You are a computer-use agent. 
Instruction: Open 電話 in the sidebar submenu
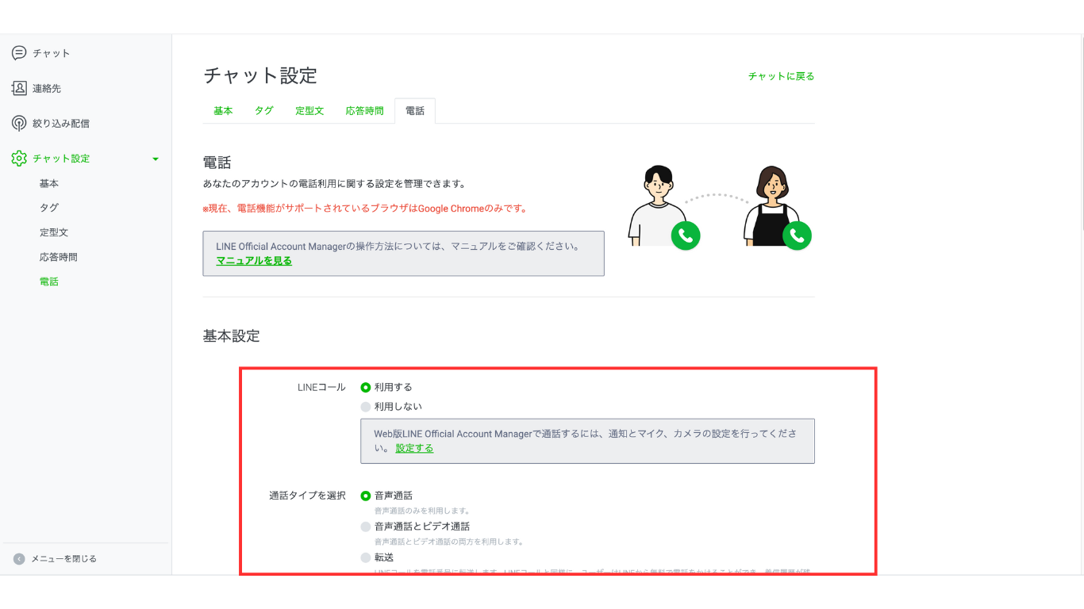[49, 282]
